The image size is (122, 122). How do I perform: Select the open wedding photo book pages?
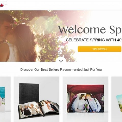click(39, 109)
